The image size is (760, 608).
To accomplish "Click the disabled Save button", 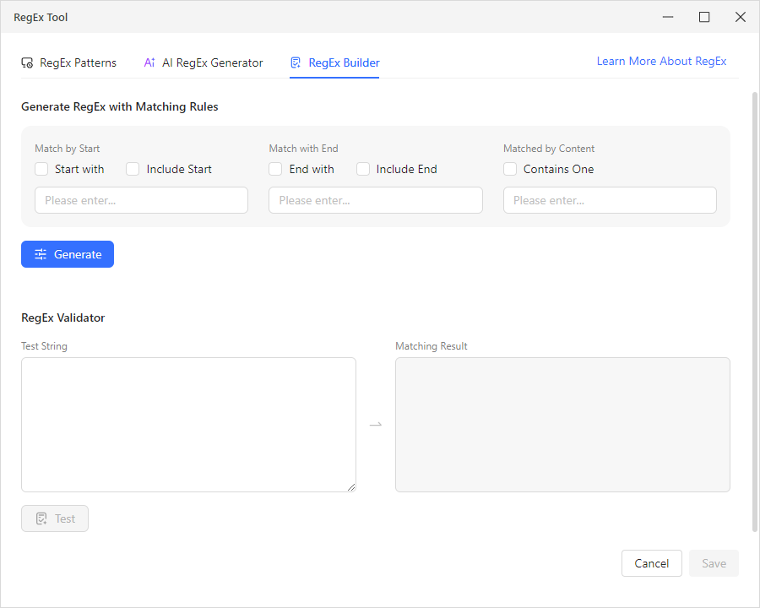I will click(714, 562).
